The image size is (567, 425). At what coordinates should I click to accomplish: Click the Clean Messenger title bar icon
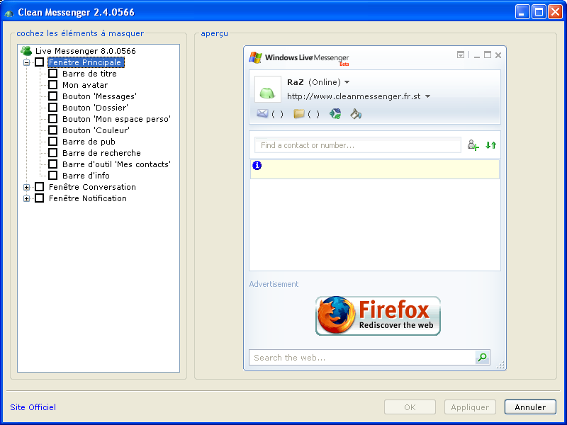coord(9,13)
